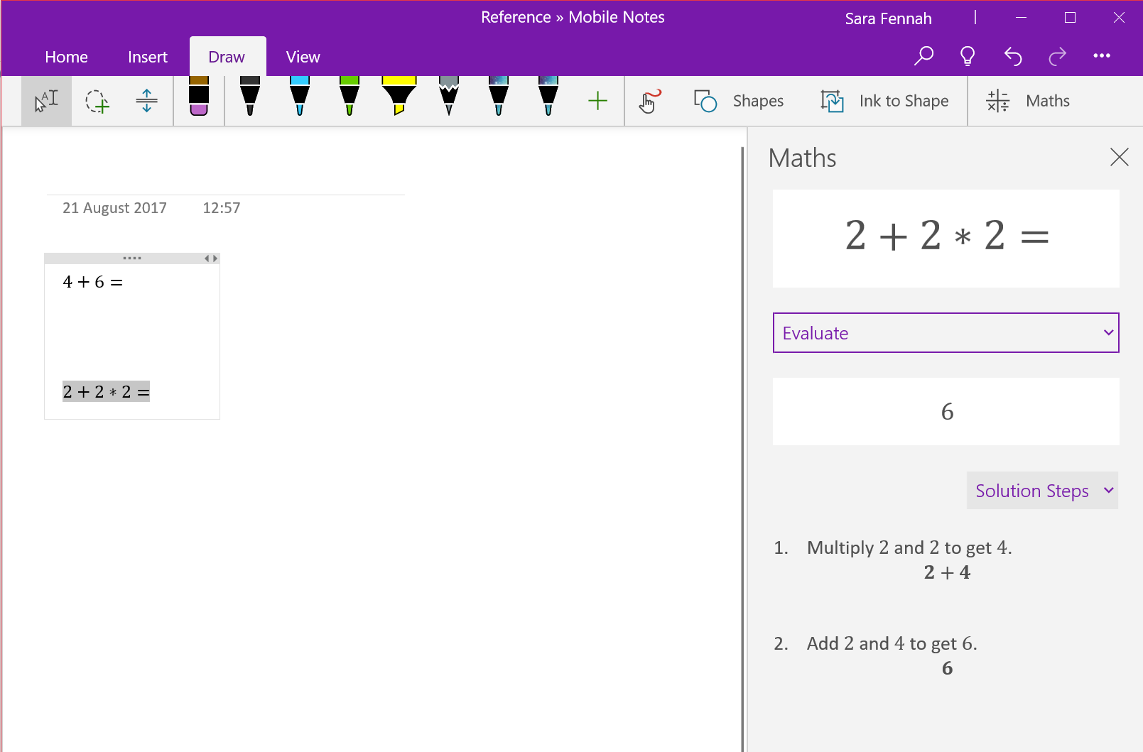Select the Insert Space tool
The image size is (1143, 752).
[146, 101]
